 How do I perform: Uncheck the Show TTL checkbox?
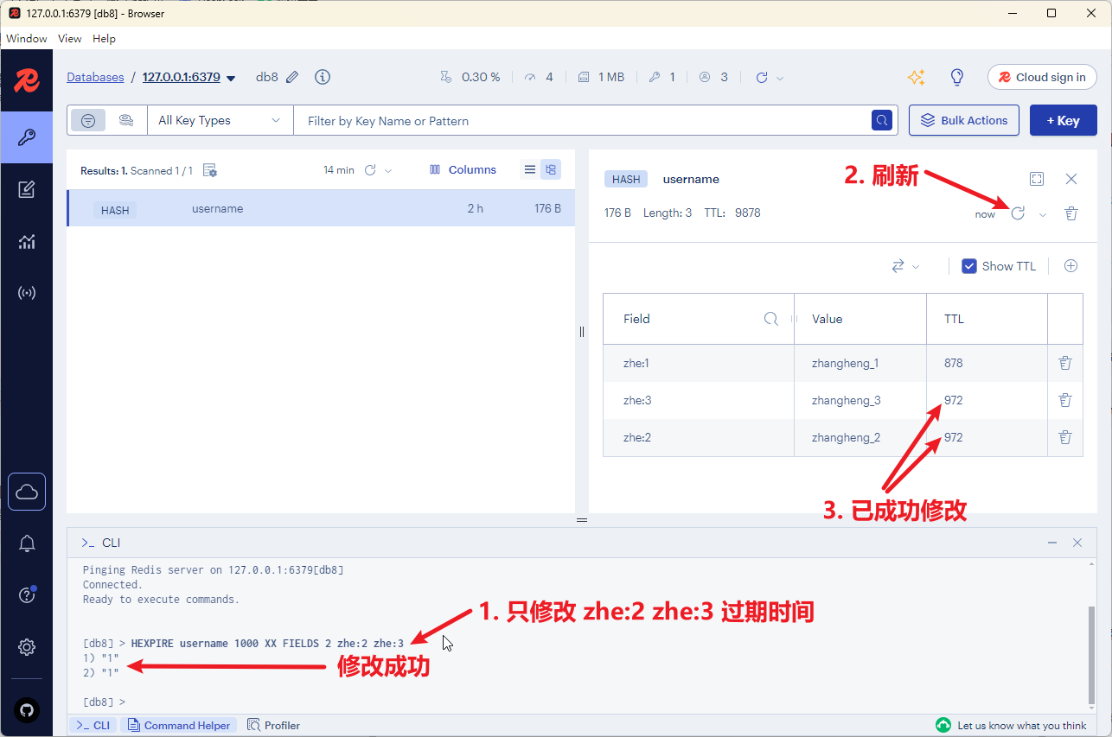[x=969, y=266]
